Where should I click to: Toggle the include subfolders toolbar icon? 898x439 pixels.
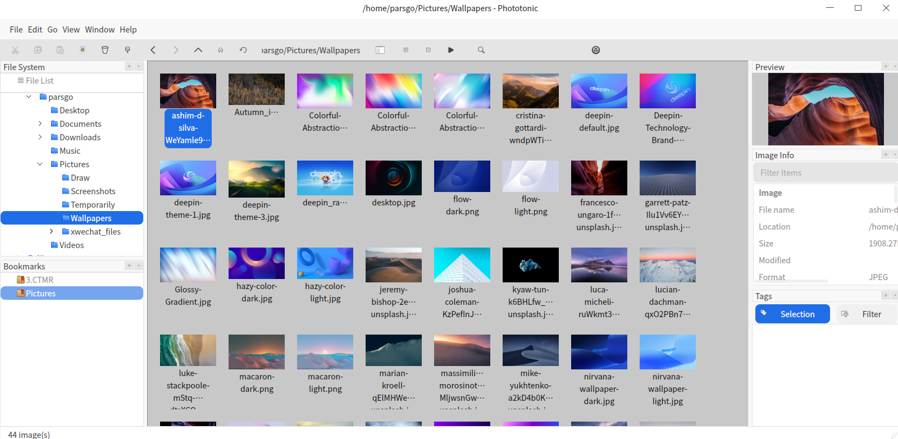click(x=380, y=50)
